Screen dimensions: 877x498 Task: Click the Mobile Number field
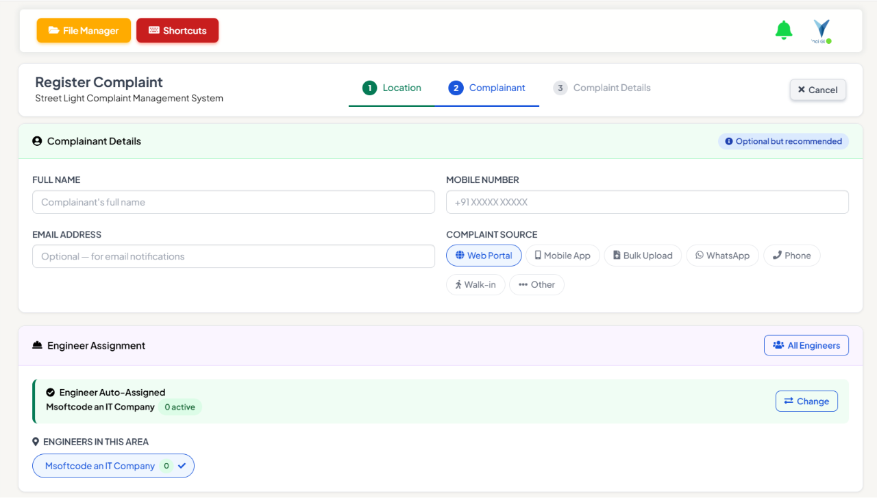coord(647,202)
